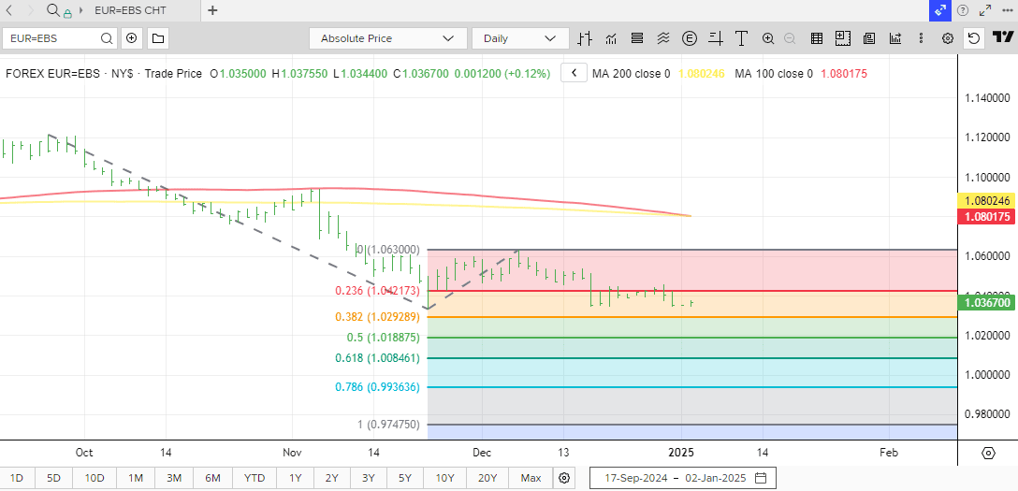Collapse the indicator legend with the left chevron

pyautogui.click(x=574, y=73)
